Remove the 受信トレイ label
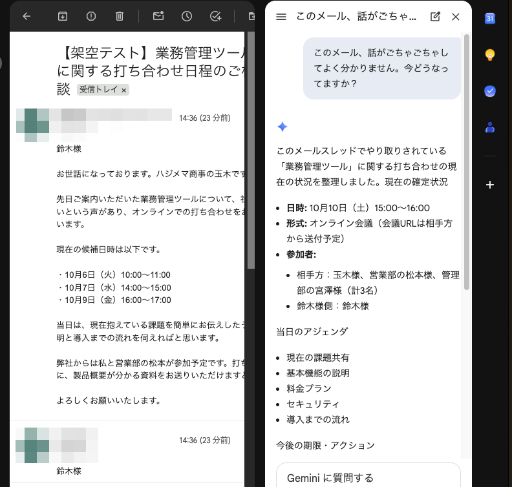This screenshot has height=487, width=512. pos(123,90)
